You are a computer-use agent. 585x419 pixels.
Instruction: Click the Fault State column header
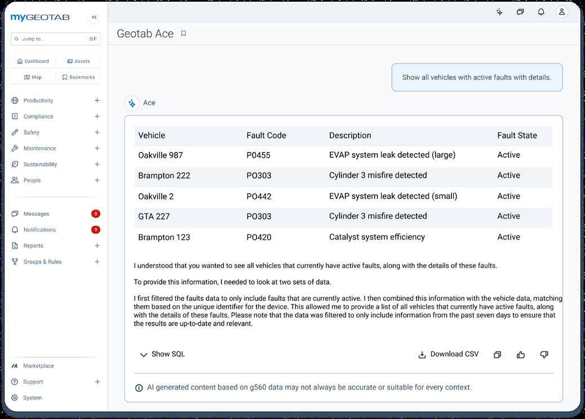click(x=517, y=136)
